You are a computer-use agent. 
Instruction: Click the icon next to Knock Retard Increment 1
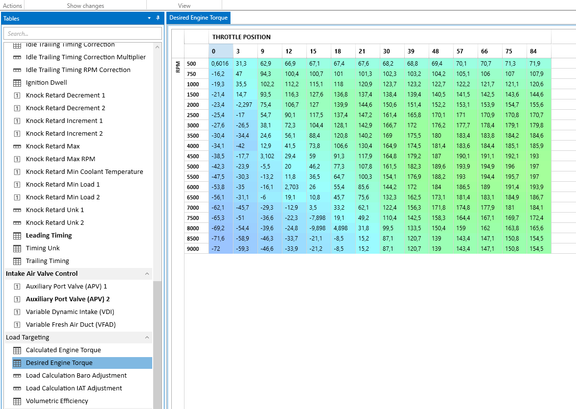tap(17, 121)
